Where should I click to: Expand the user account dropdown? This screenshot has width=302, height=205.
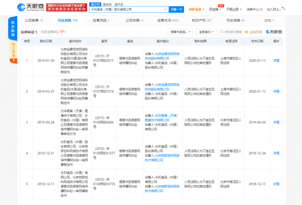[276, 9]
